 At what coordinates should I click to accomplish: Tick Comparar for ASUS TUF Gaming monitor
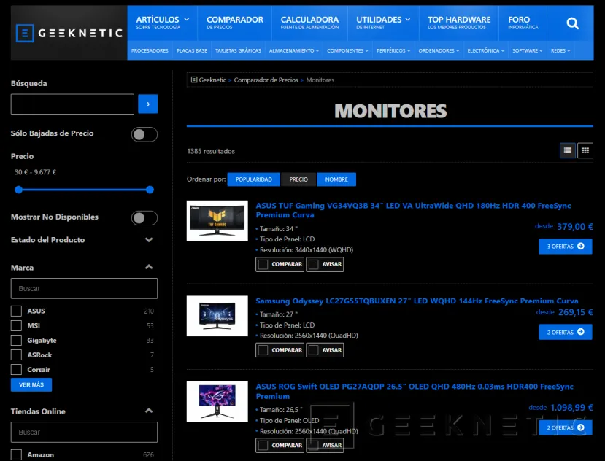click(263, 264)
